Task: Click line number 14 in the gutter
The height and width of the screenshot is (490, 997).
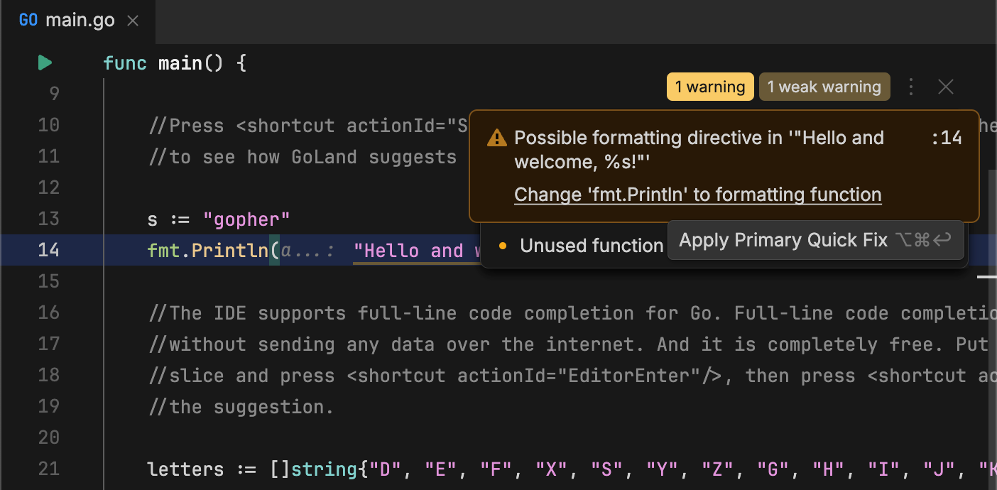Action: coord(48,250)
